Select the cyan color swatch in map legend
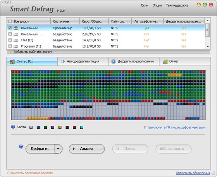Image resolution: width=217 pixels, height=177 pixels. (82, 127)
